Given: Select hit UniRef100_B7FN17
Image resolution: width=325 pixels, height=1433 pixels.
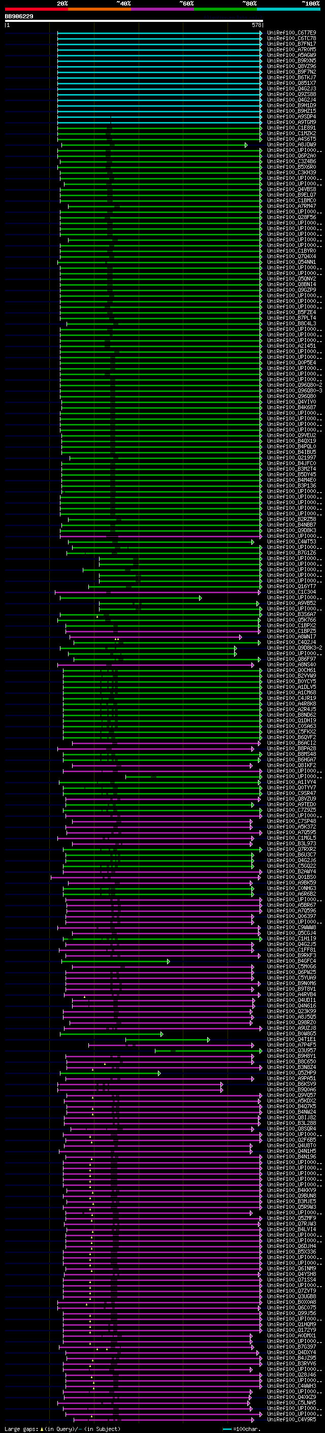Looking at the screenshot, I should tap(291, 44).
